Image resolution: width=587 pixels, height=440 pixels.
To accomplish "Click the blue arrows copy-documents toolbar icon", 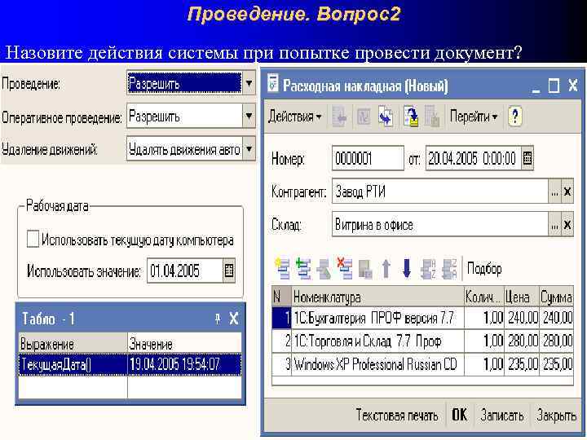I will coord(386,117).
